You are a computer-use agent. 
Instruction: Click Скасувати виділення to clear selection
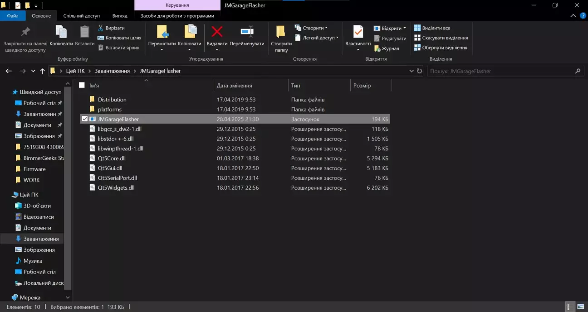[x=441, y=38]
